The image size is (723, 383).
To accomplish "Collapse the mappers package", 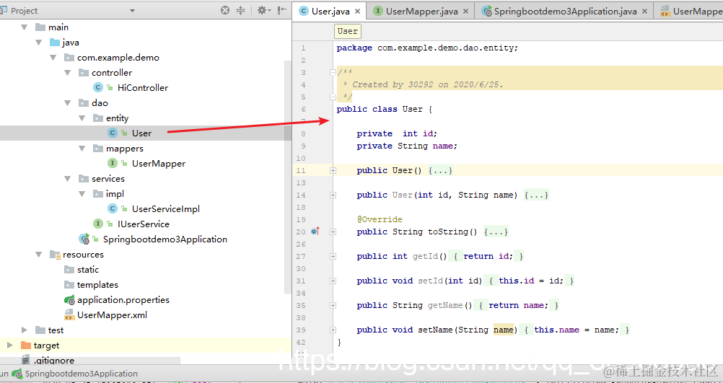I will [x=82, y=149].
